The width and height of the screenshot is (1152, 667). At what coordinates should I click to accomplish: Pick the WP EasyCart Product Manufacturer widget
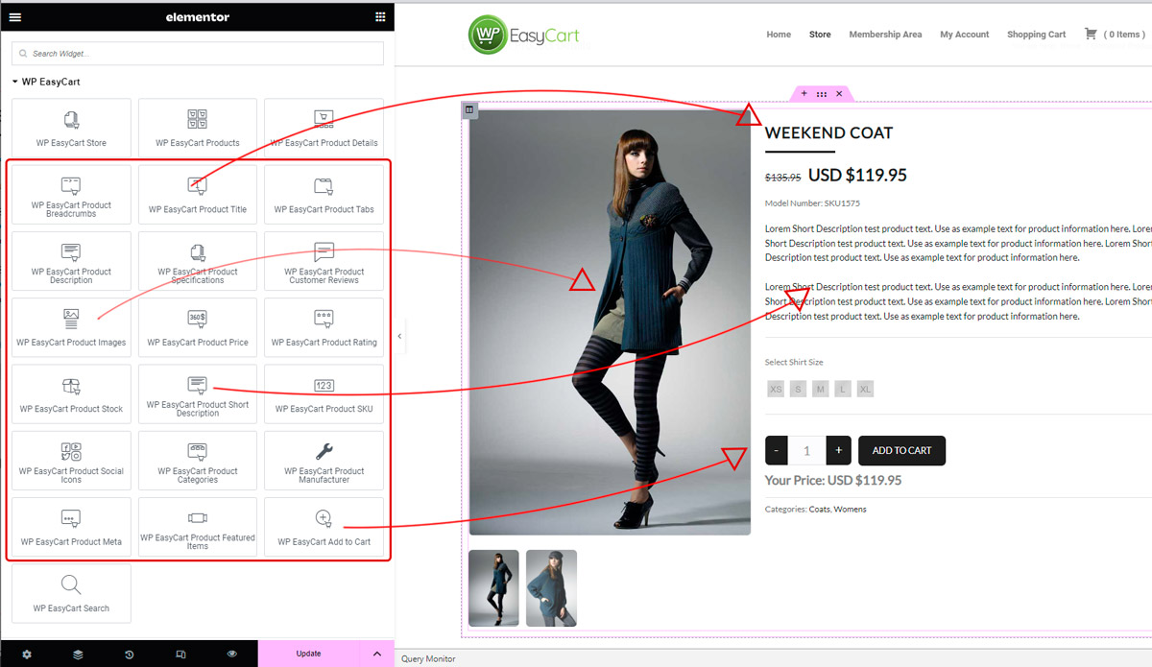pyautogui.click(x=324, y=461)
